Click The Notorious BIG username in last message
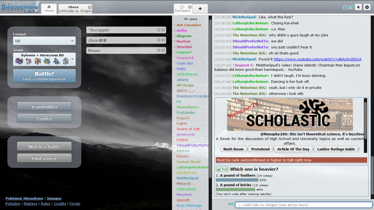The height and width of the screenshot is (210, 374). pyautogui.click(x=249, y=94)
